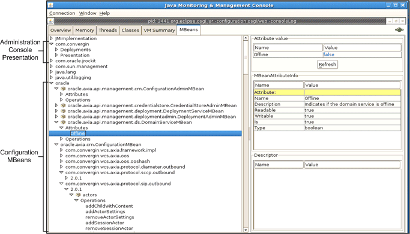Select the MBeans tab
Screen dimensions: 410x234
pyautogui.click(x=188, y=30)
